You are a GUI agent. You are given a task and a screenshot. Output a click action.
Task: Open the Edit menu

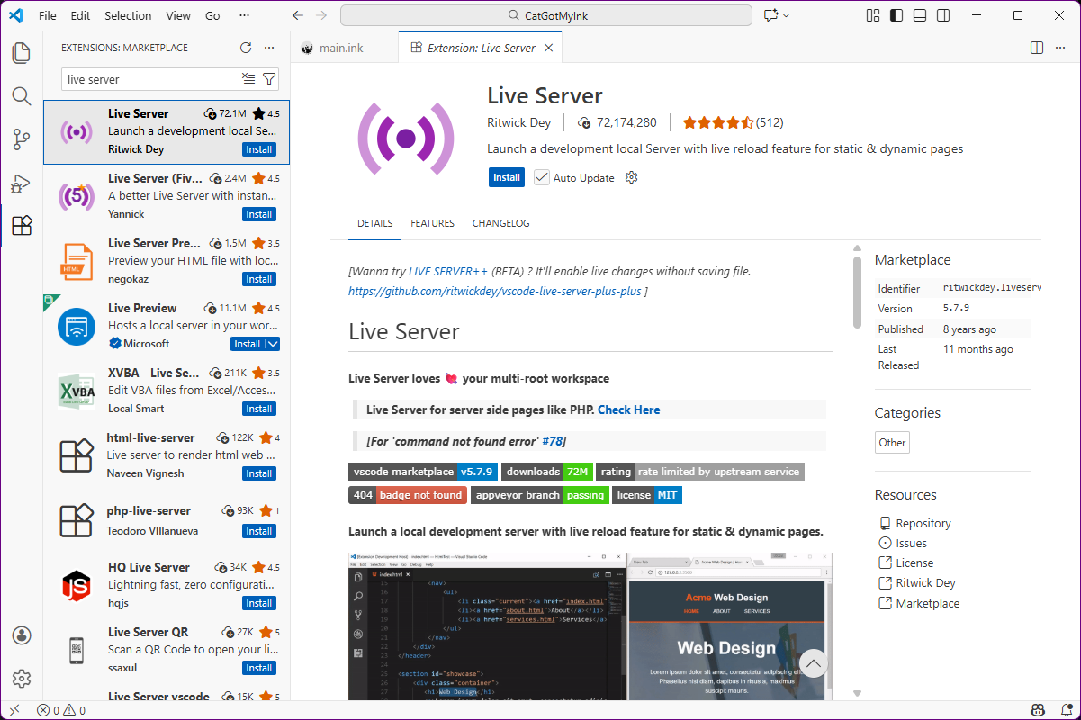click(x=80, y=15)
